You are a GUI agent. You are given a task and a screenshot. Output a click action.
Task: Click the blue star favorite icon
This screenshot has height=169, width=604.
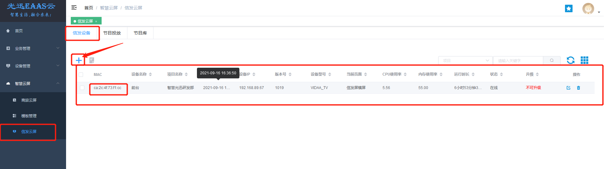pos(568,8)
